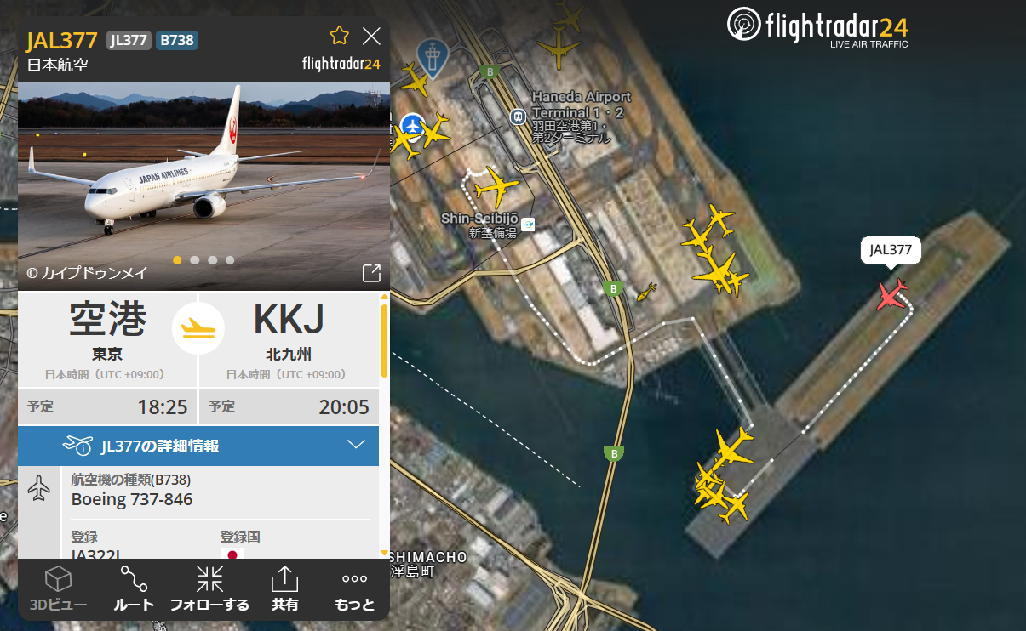This screenshot has width=1026, height=631.
Task: Open aircraft photo in external link icon
Action: [371, 273]
